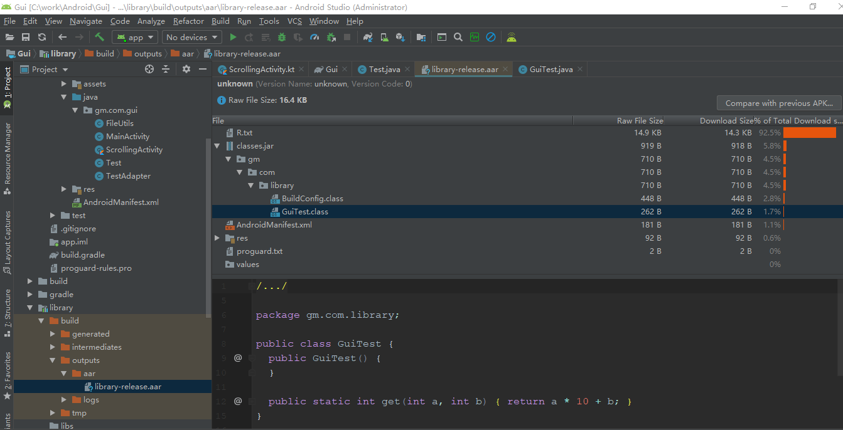Launch the Android Profiler monitor icon
843x430 pixels.
coord(475,37)
